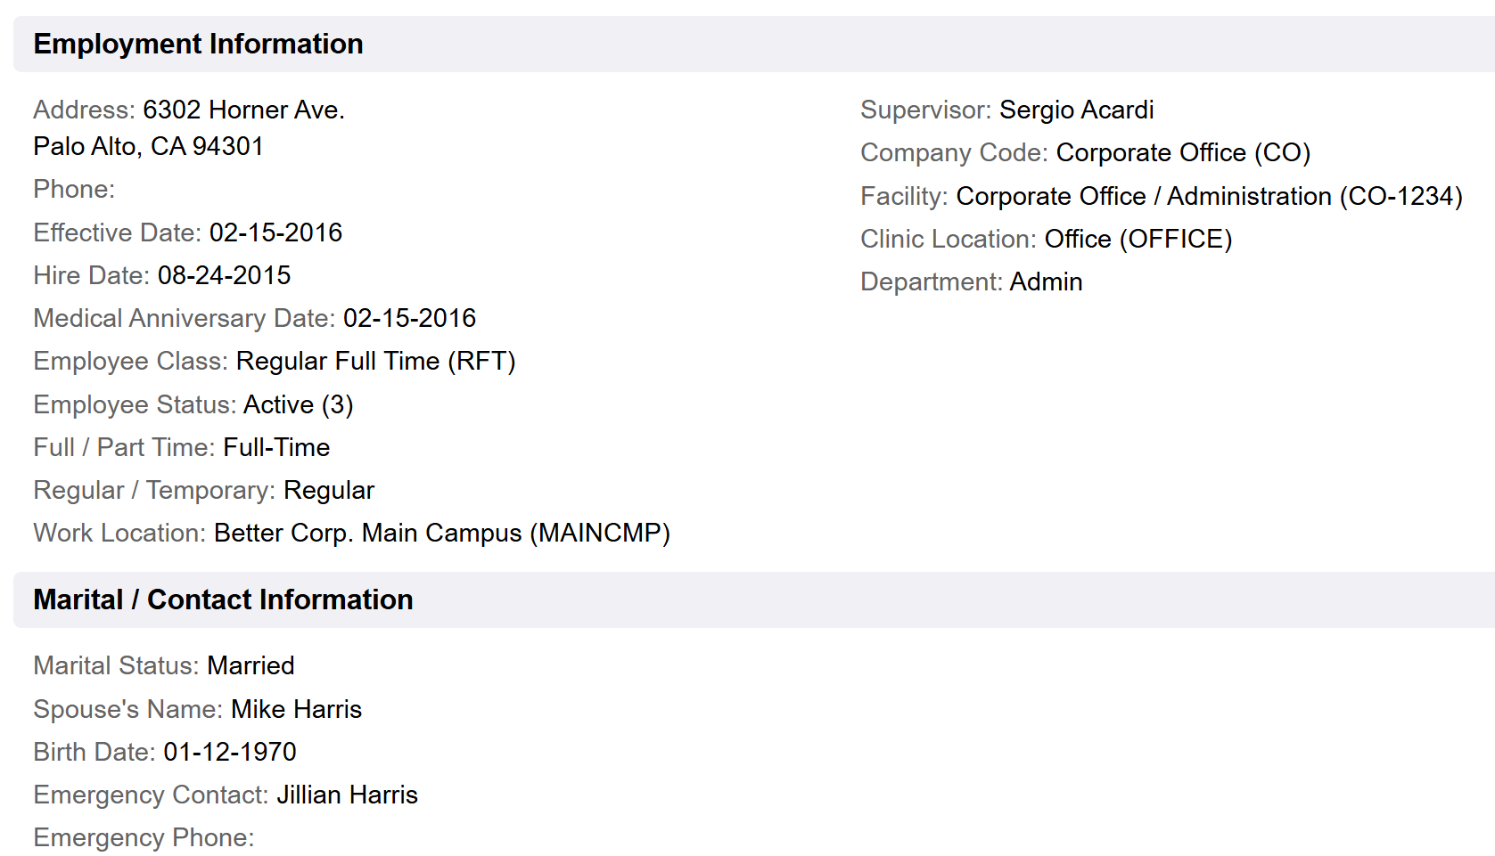This screenshot has width=1495, height=856.
Task: Click Marital Status value Married
Action: [x=251, y=665]
